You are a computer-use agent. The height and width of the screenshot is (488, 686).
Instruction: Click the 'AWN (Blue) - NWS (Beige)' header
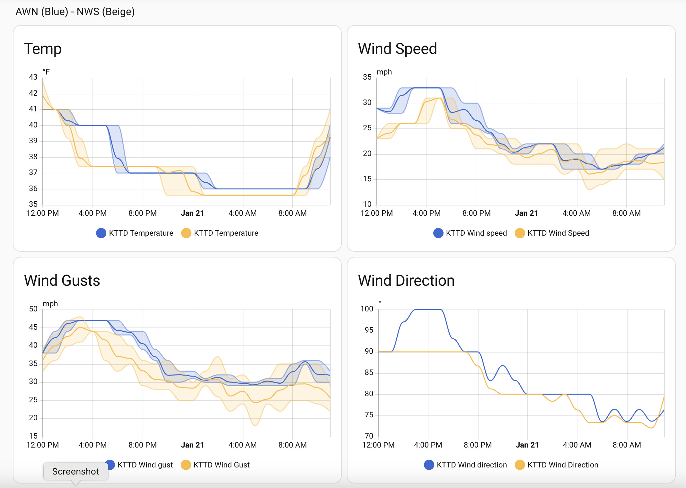(x=75, y=12)
